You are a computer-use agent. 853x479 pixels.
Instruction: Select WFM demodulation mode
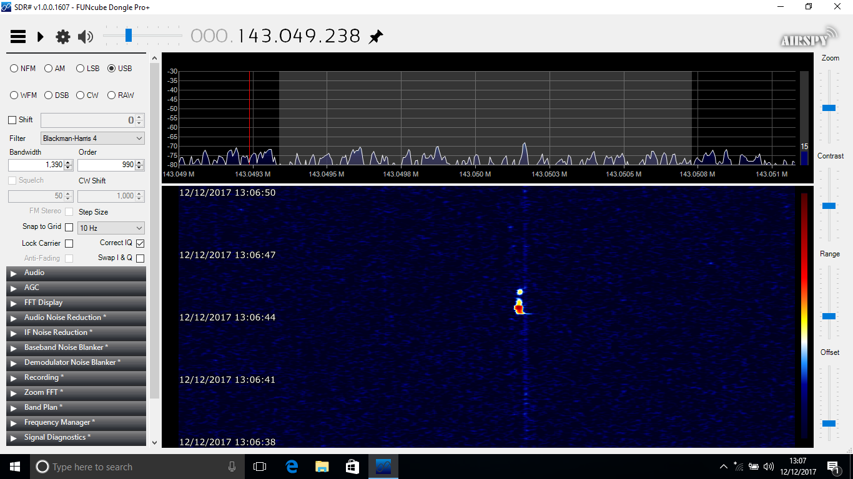pos(24,95)
